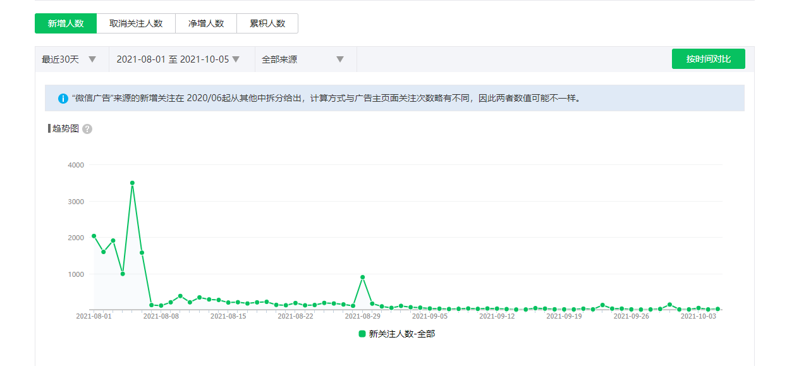Click the last data point at chart's right end
The height and width of the screenshot is (366, 787).
pyautogui.click(x=717, y=309)
